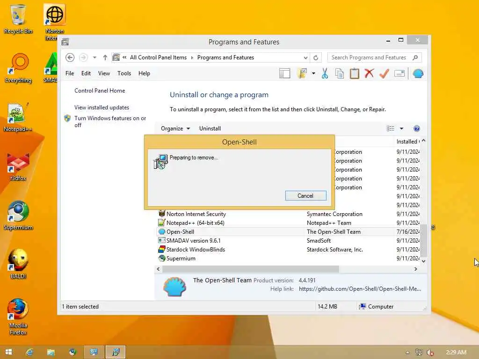Click the vertical scrollbar down arrow

pos(423,261)
